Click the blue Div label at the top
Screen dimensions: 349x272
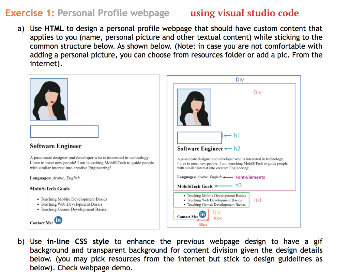point(240,80)
